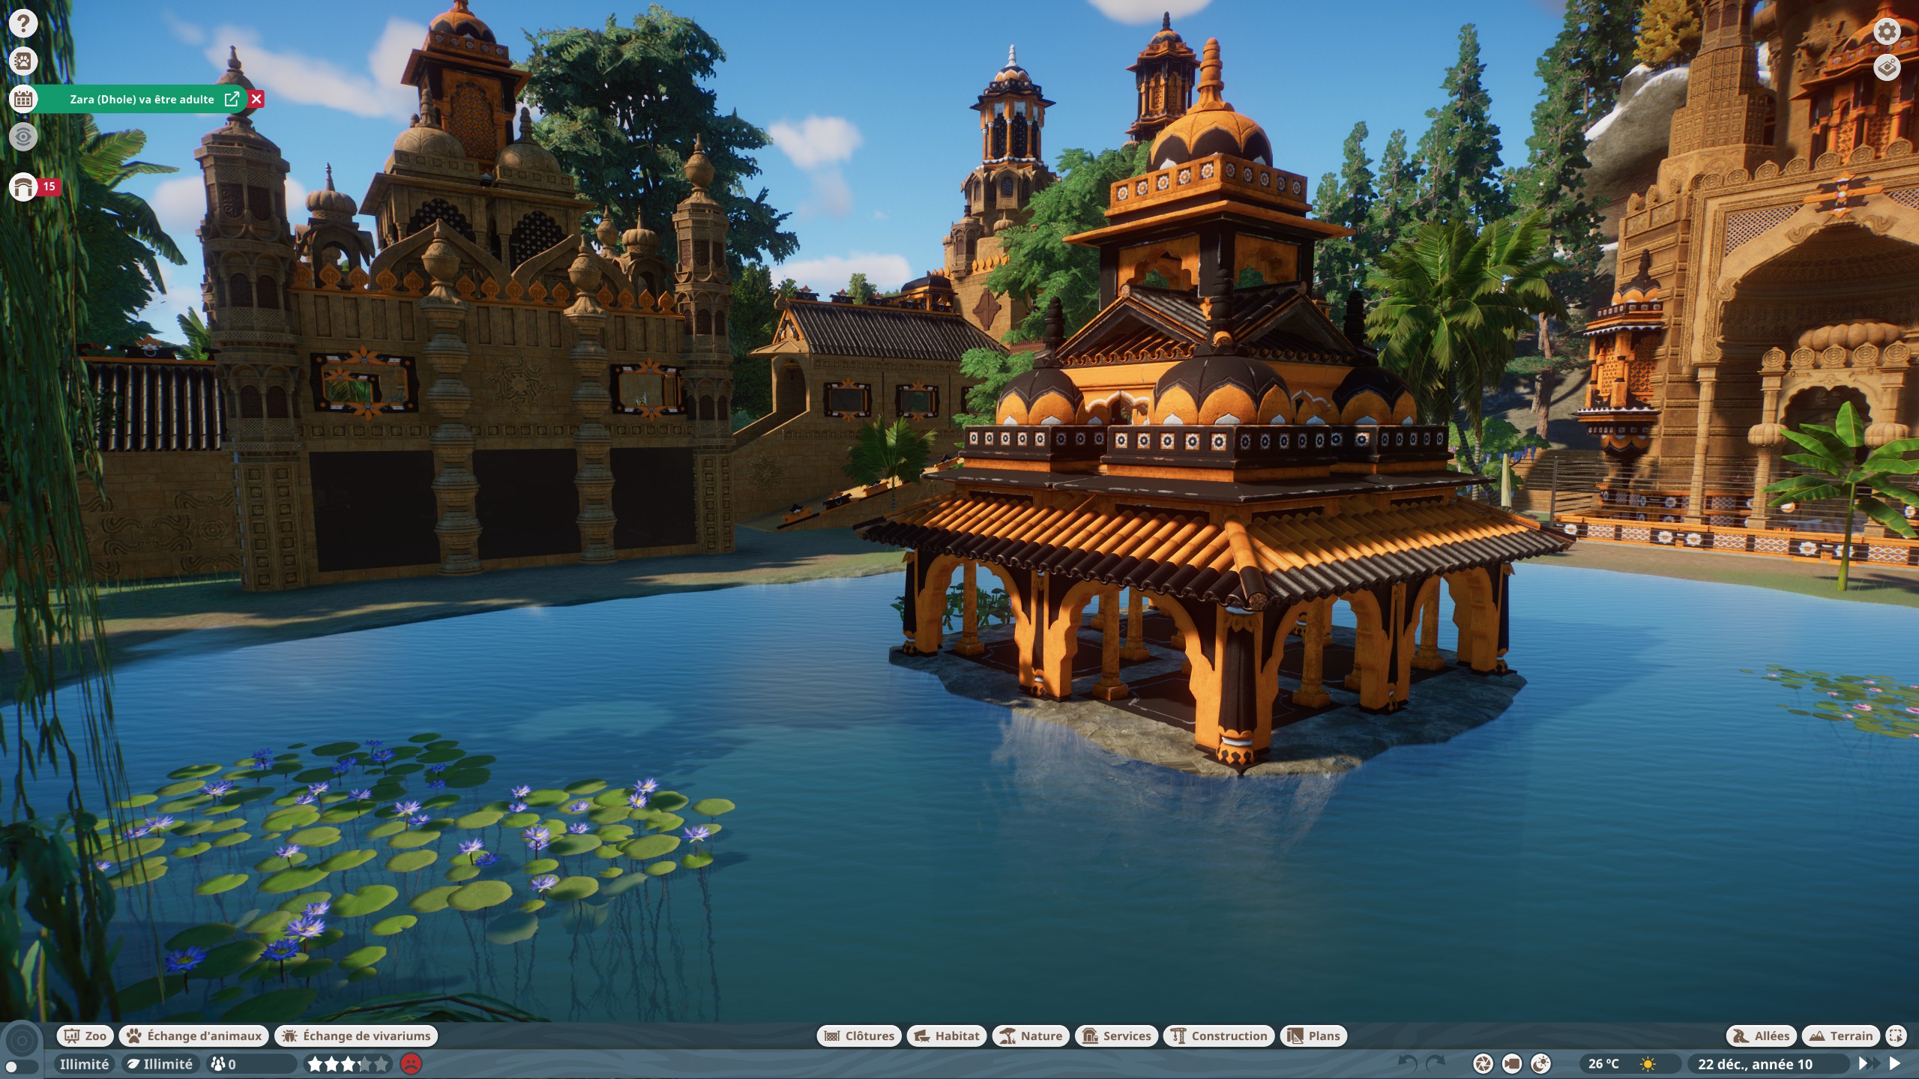
Task: Click the undo arrow
Action: 1407,1063
